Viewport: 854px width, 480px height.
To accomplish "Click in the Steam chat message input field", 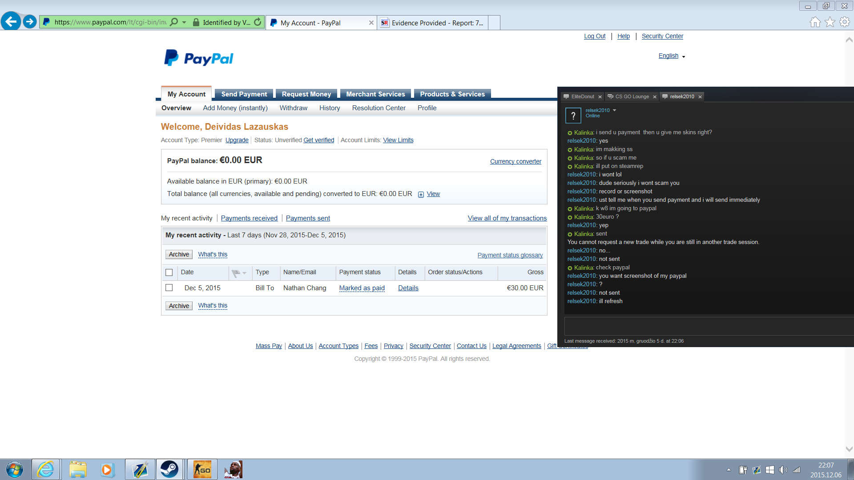I will (707, 326).
